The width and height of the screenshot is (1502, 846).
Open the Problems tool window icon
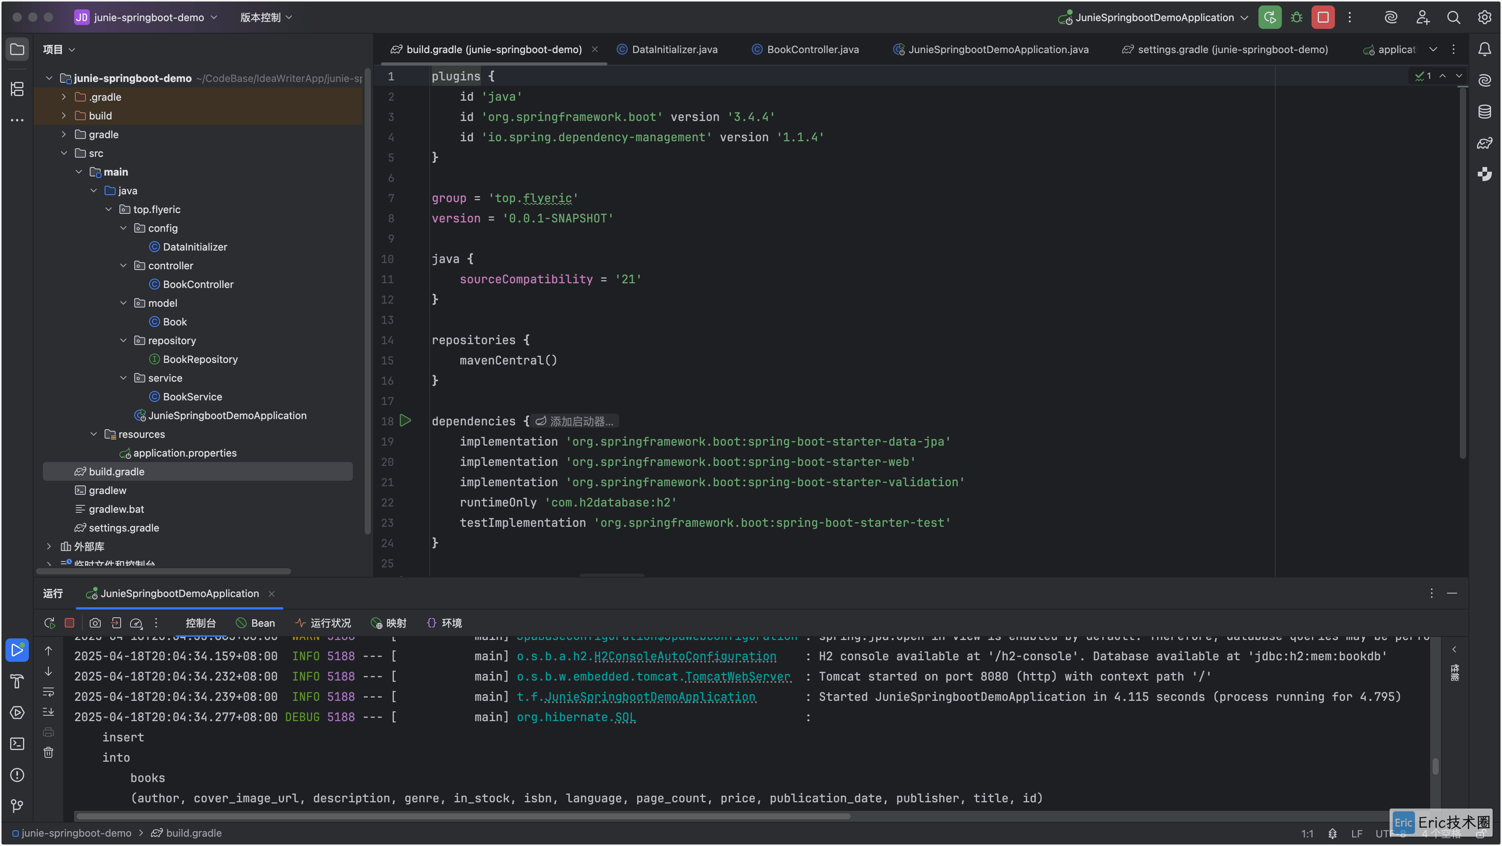pos(17,775)
